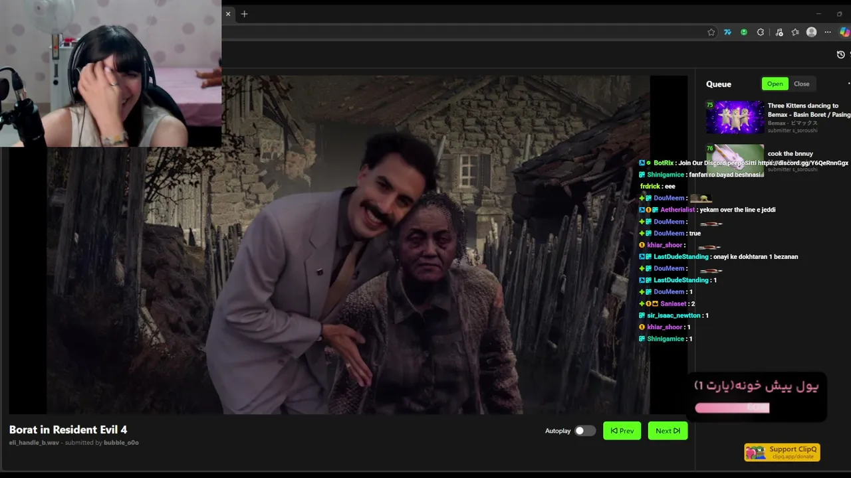Select the 'Borat in Resident Evil 4' title
The image size is (851, 478).
click(68, 430)
